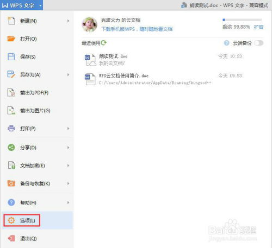272x248 pixels.
Task: Expand the 帮助(H) submenu arrow
Action: click(x=68, y=202)
